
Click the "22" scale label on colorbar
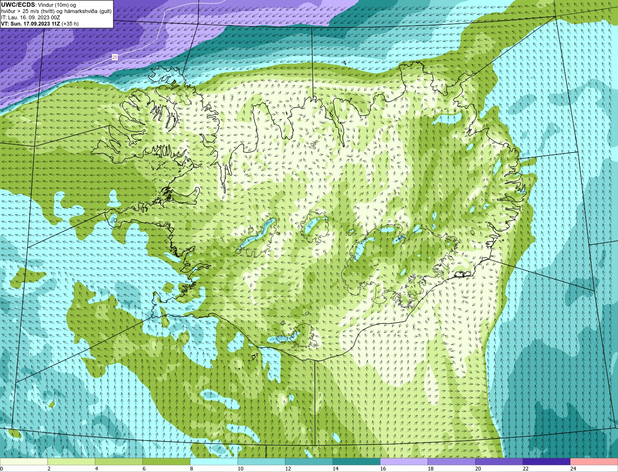[x=526, y=469]
